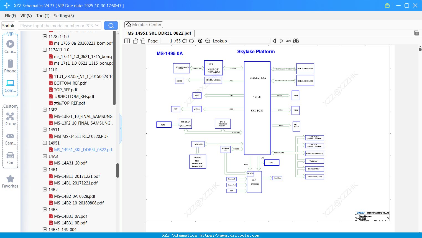Click the Lookup text field
This screenshot has width=422, height=238.
(x=249, y=41)
